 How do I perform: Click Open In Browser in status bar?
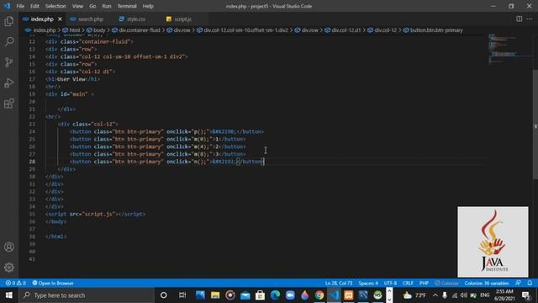tap(53, 283)
